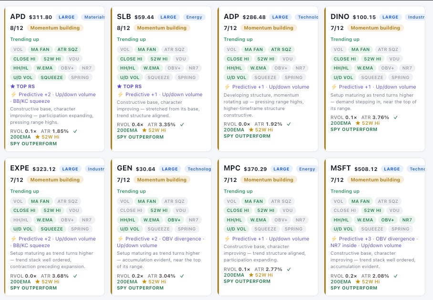Image resolution: width=433 pixels, height=300 pixels.
Task: Click the MA FAN chip on DINO card
Action: click(x=361, y=50)
